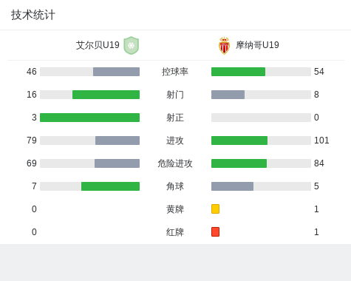Open the 摩纳哥U19 team name
Image resolution: width=351 pixels, height=281 pixels.
(x=257, y=45)
